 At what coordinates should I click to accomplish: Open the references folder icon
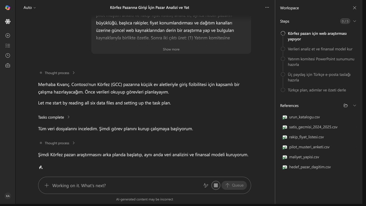click(346, 106)
